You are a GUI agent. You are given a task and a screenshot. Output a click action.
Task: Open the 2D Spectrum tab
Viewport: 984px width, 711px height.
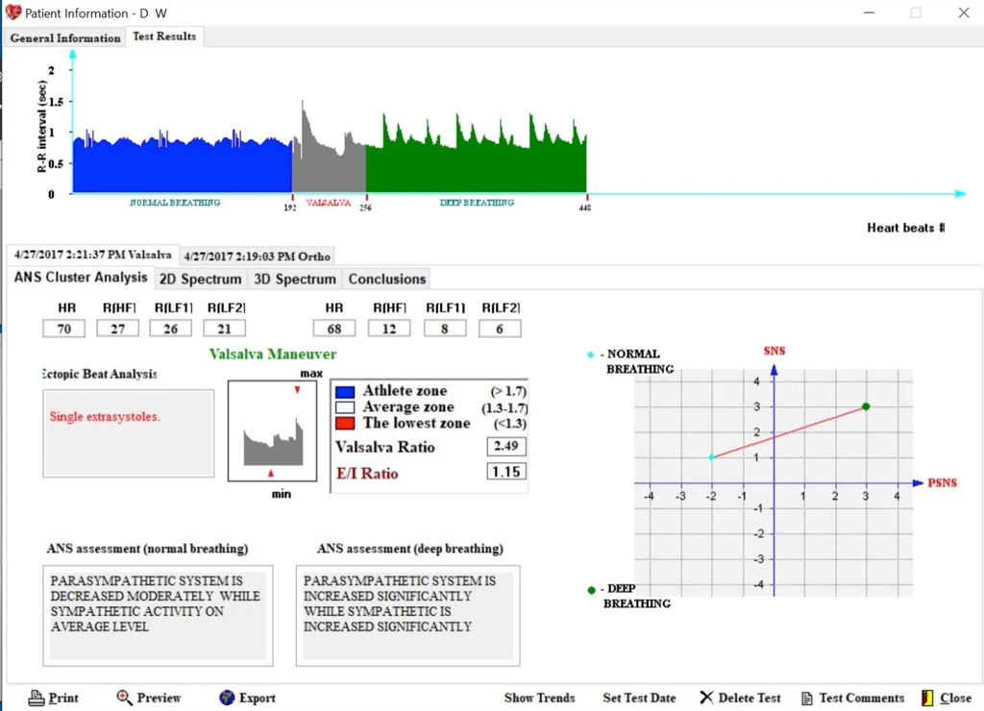click(200, 280)
